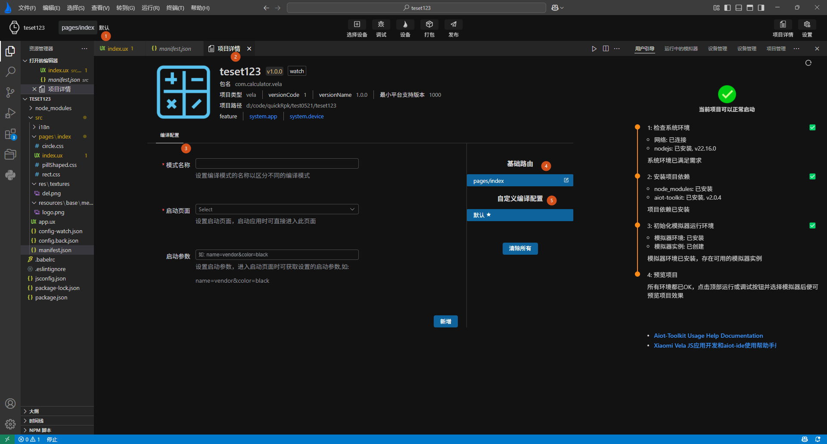The height and width of the screenshot is (444, 827).
Task: Open the 打包 package tool
Action: coord(429,25)
